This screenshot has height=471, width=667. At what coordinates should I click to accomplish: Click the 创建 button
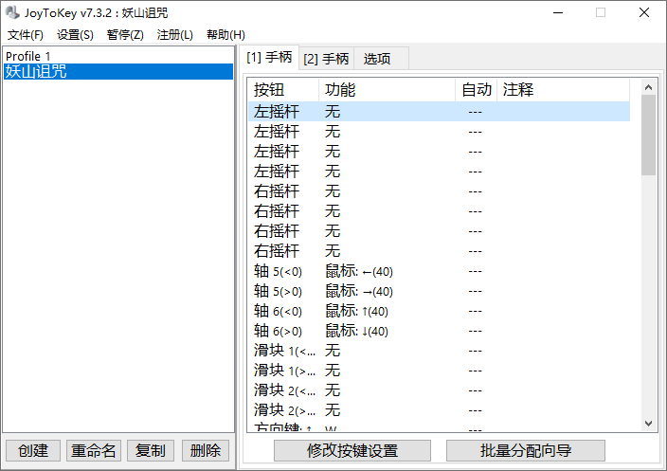(x=33, y=450)
